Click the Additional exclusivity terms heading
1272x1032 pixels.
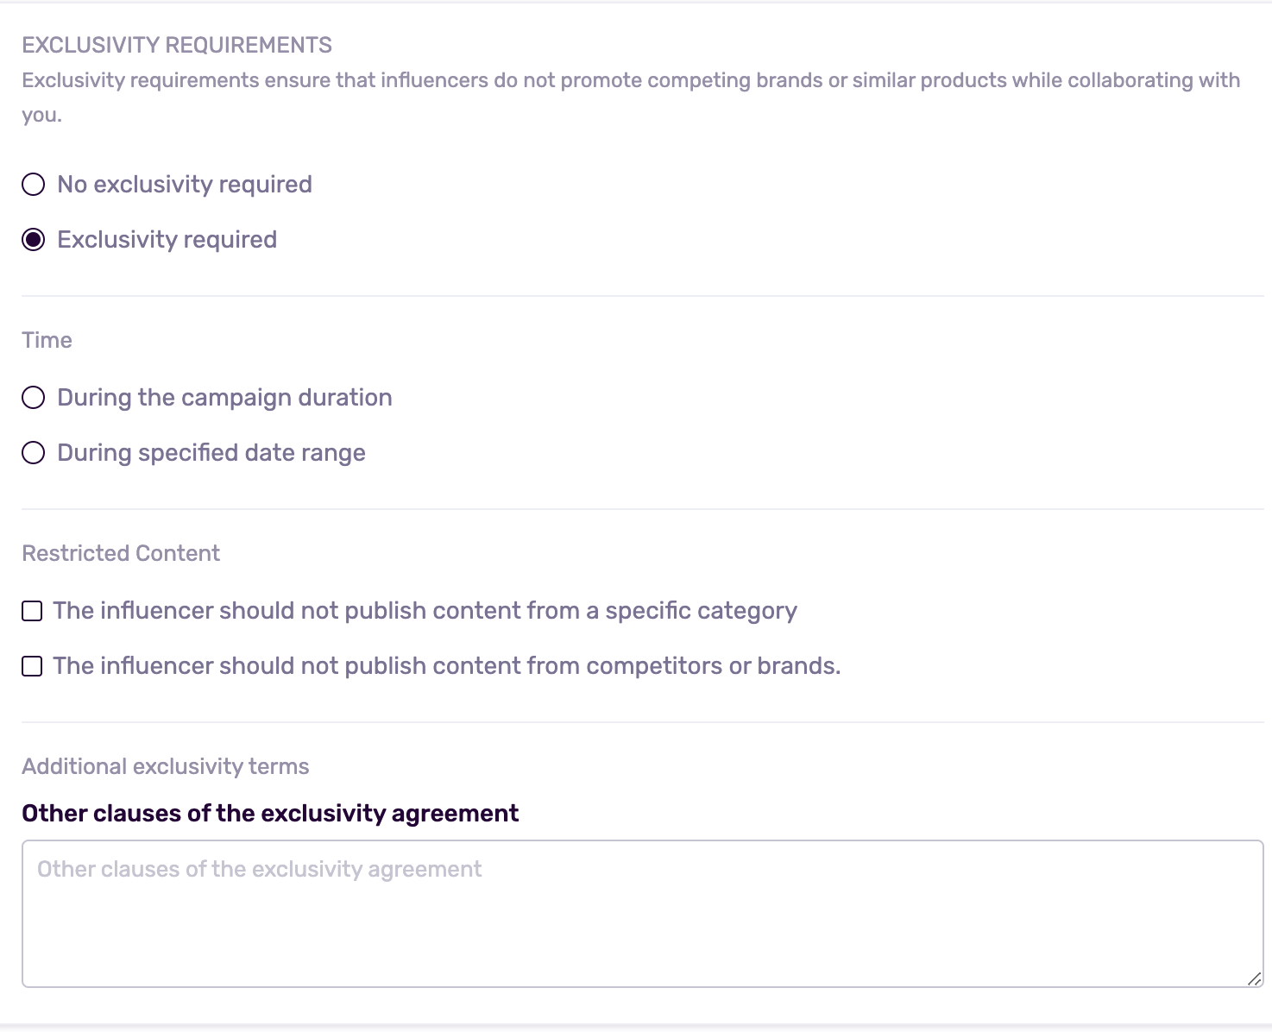(x=166, y=766)
